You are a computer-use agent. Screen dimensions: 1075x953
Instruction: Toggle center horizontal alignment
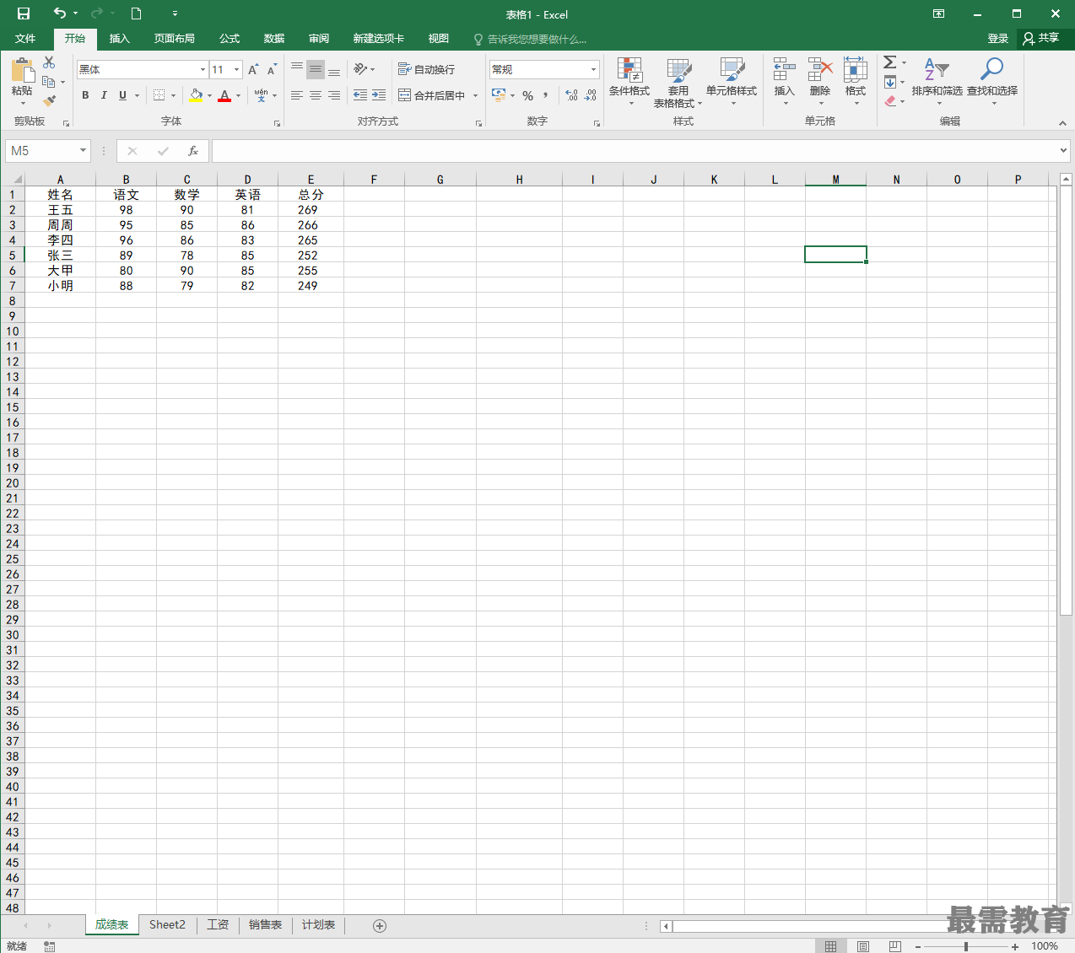click(x=316, y=95)
